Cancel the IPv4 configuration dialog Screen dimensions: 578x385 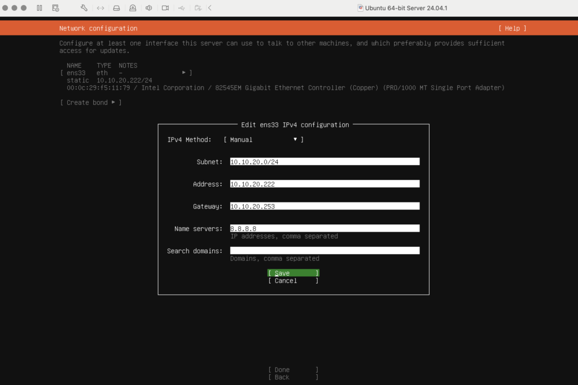tap(293, 281)
